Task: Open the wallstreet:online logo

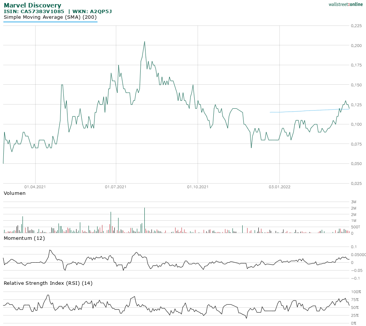Action: coord(346,4)
